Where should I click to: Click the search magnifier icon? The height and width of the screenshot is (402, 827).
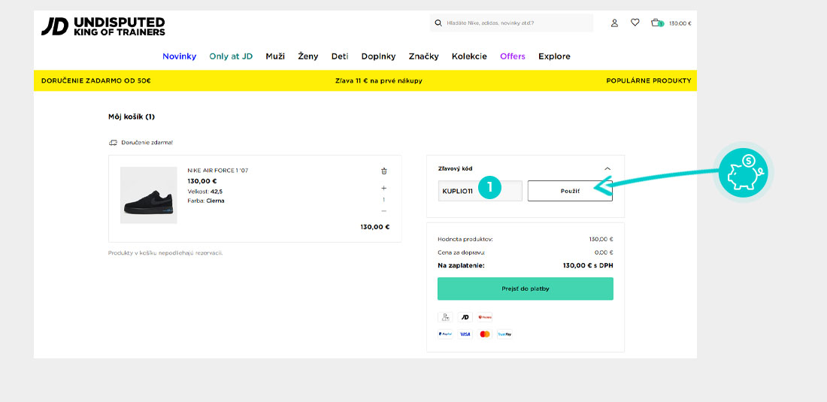tap(438, 23)
